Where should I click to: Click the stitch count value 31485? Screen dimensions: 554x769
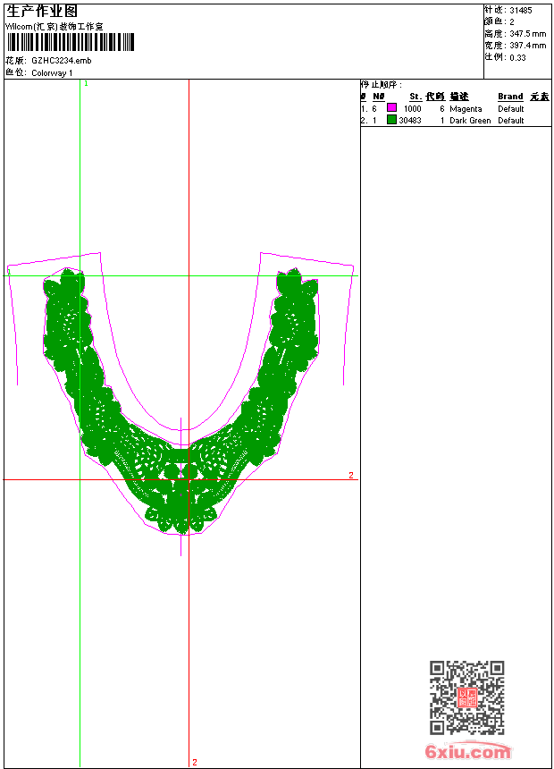coord(520,11)
